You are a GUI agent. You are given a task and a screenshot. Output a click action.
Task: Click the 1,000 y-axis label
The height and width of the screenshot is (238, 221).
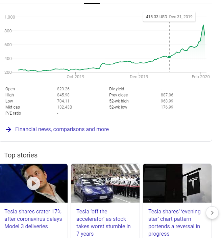point(10,17)
